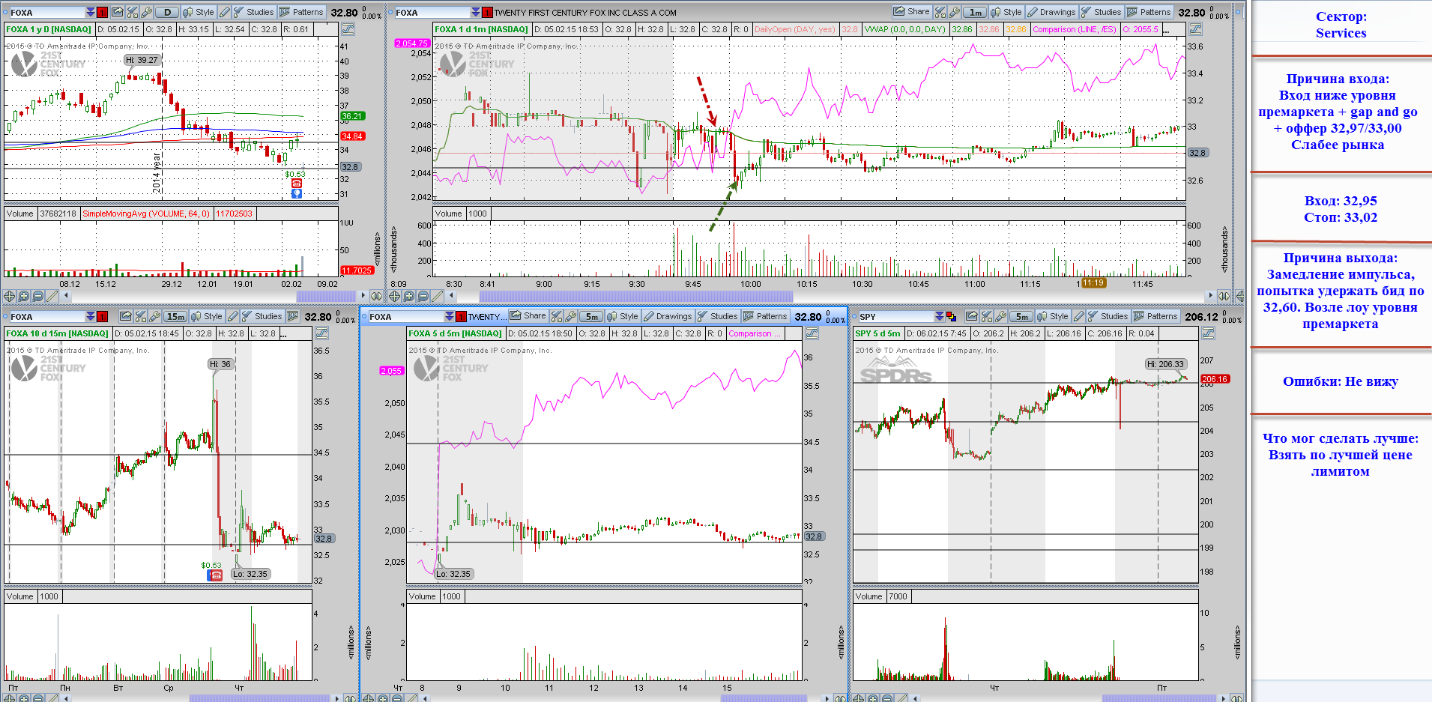The image size is (1432, 702).
Task: Click red link swatch on FOXA 5m chart
Action: [462, 316]
